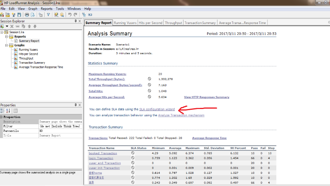
Task: Collapse the Session1.lra tree node
Action: (x=2, y=32)
